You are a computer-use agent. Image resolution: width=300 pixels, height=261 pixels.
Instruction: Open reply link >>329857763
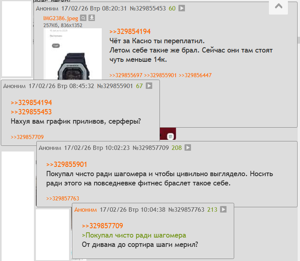[63, 198]
